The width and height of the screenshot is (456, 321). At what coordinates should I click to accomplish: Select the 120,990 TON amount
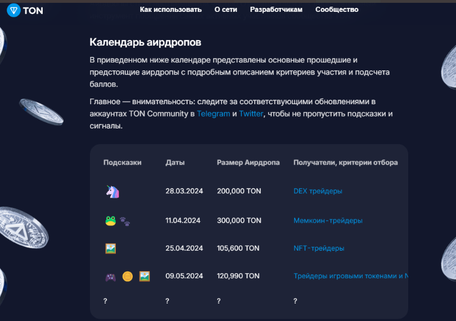pyautogui.click(x=238, y=276)
